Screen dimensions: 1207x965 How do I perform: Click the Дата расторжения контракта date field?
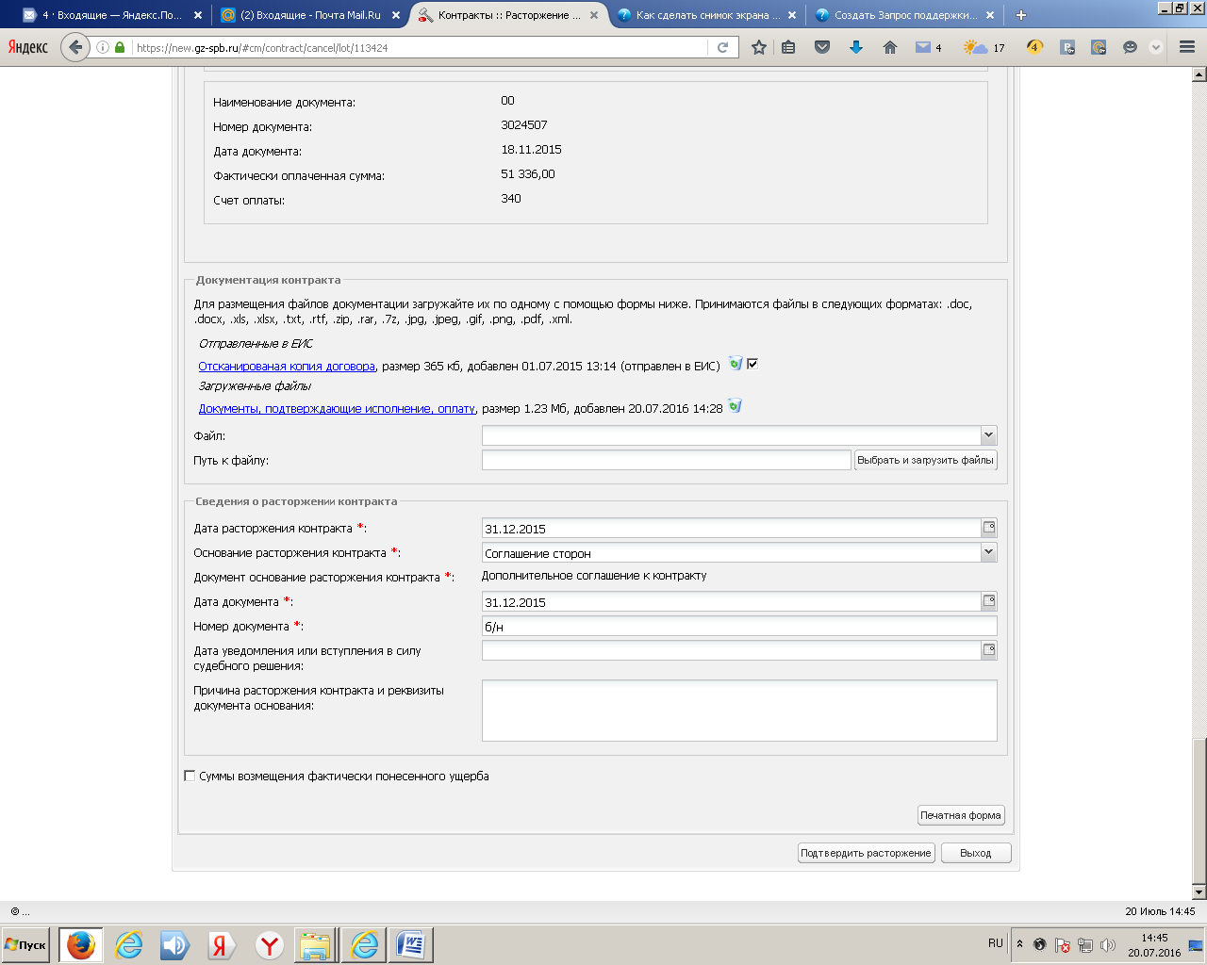pos(732,528)
